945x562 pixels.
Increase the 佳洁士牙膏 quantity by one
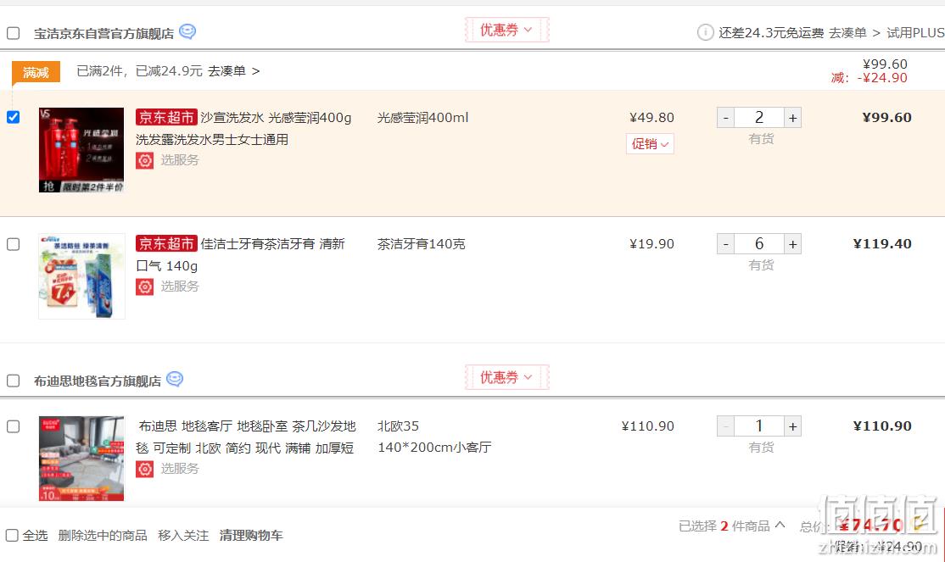point(792,244)
